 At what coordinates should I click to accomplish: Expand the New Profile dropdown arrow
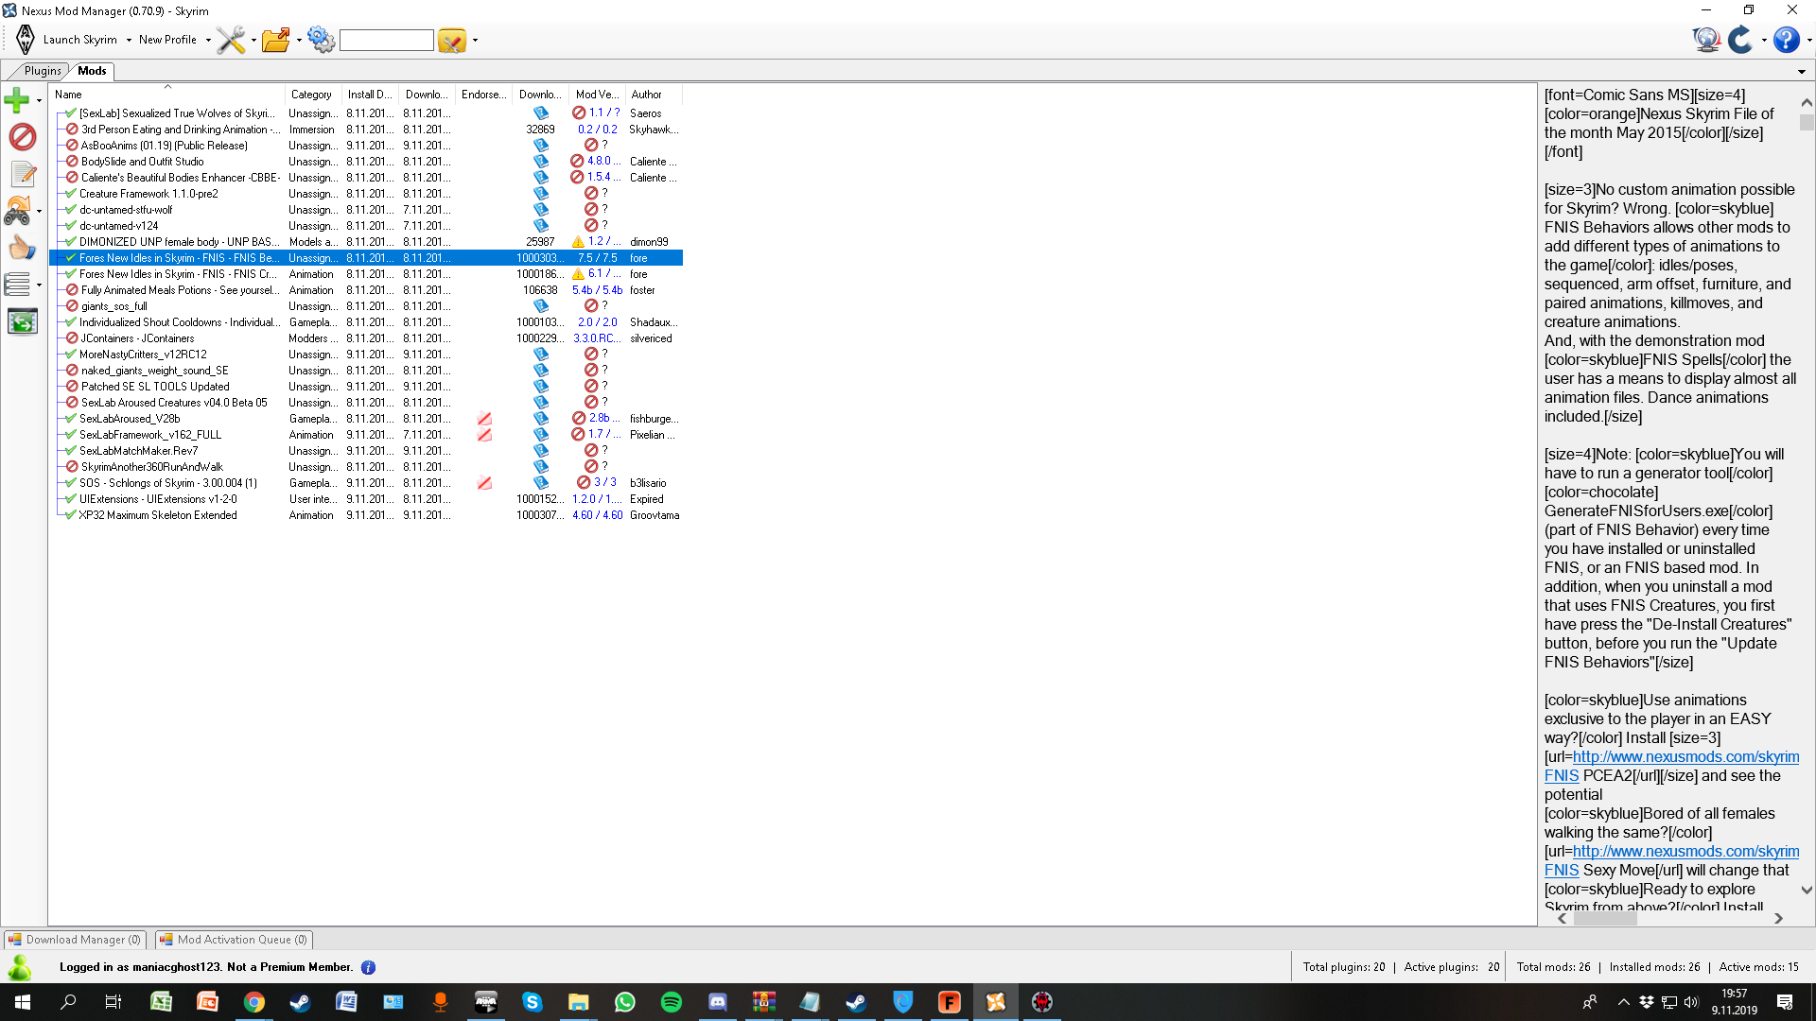(x=208, y=41)
